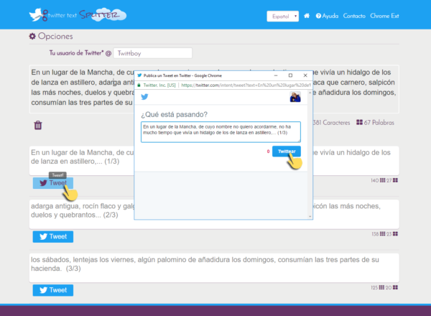Screen dimensions: 431x316
Task: Minimize the Publica un Tweet popup window
Action: [x=276, y=75]
